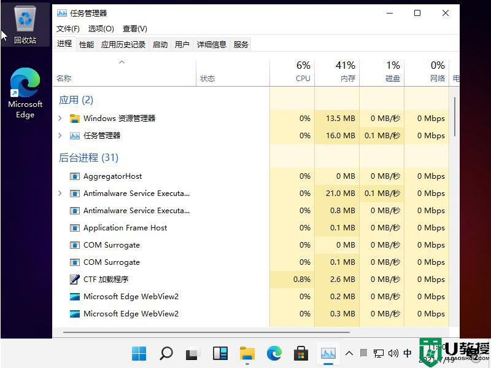491x368 pixels.
Task: Open Microsoft Store taskbar icon
Action: 301,353
